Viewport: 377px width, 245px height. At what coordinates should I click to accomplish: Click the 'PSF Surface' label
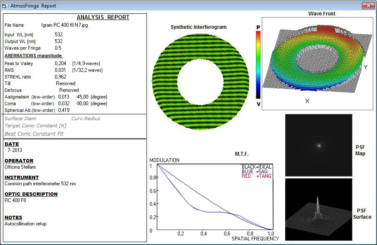pyautogui.click(x=362, y=214)
